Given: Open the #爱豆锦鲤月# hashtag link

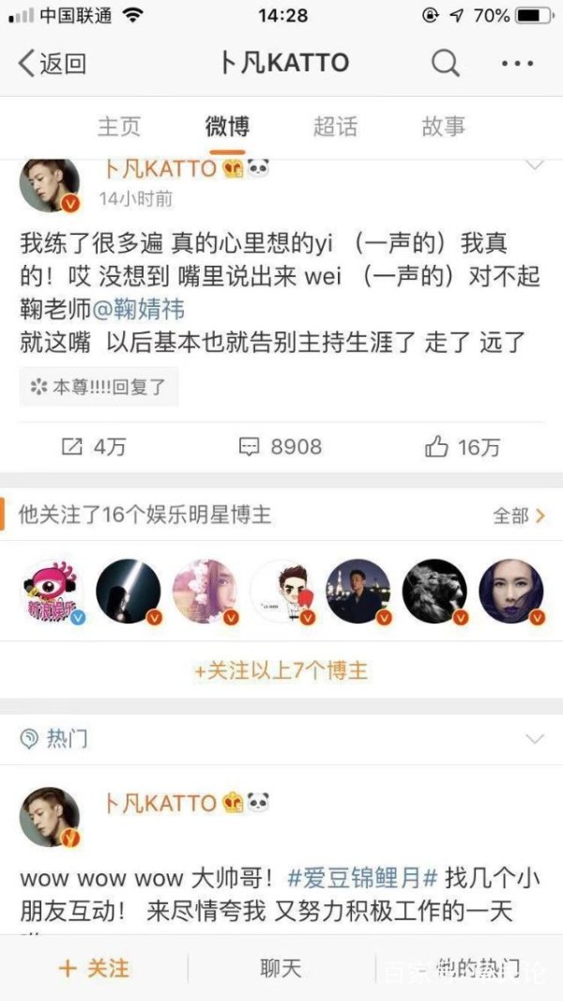Looking at the screenshot, I should (x=363, y=878).
